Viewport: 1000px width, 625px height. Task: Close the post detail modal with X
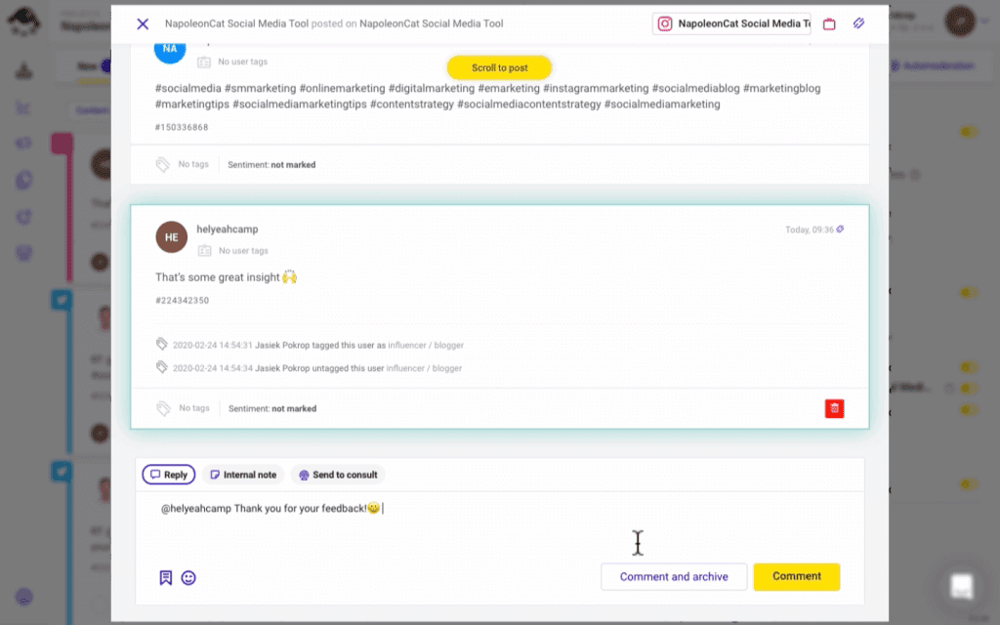coord(143,24)
